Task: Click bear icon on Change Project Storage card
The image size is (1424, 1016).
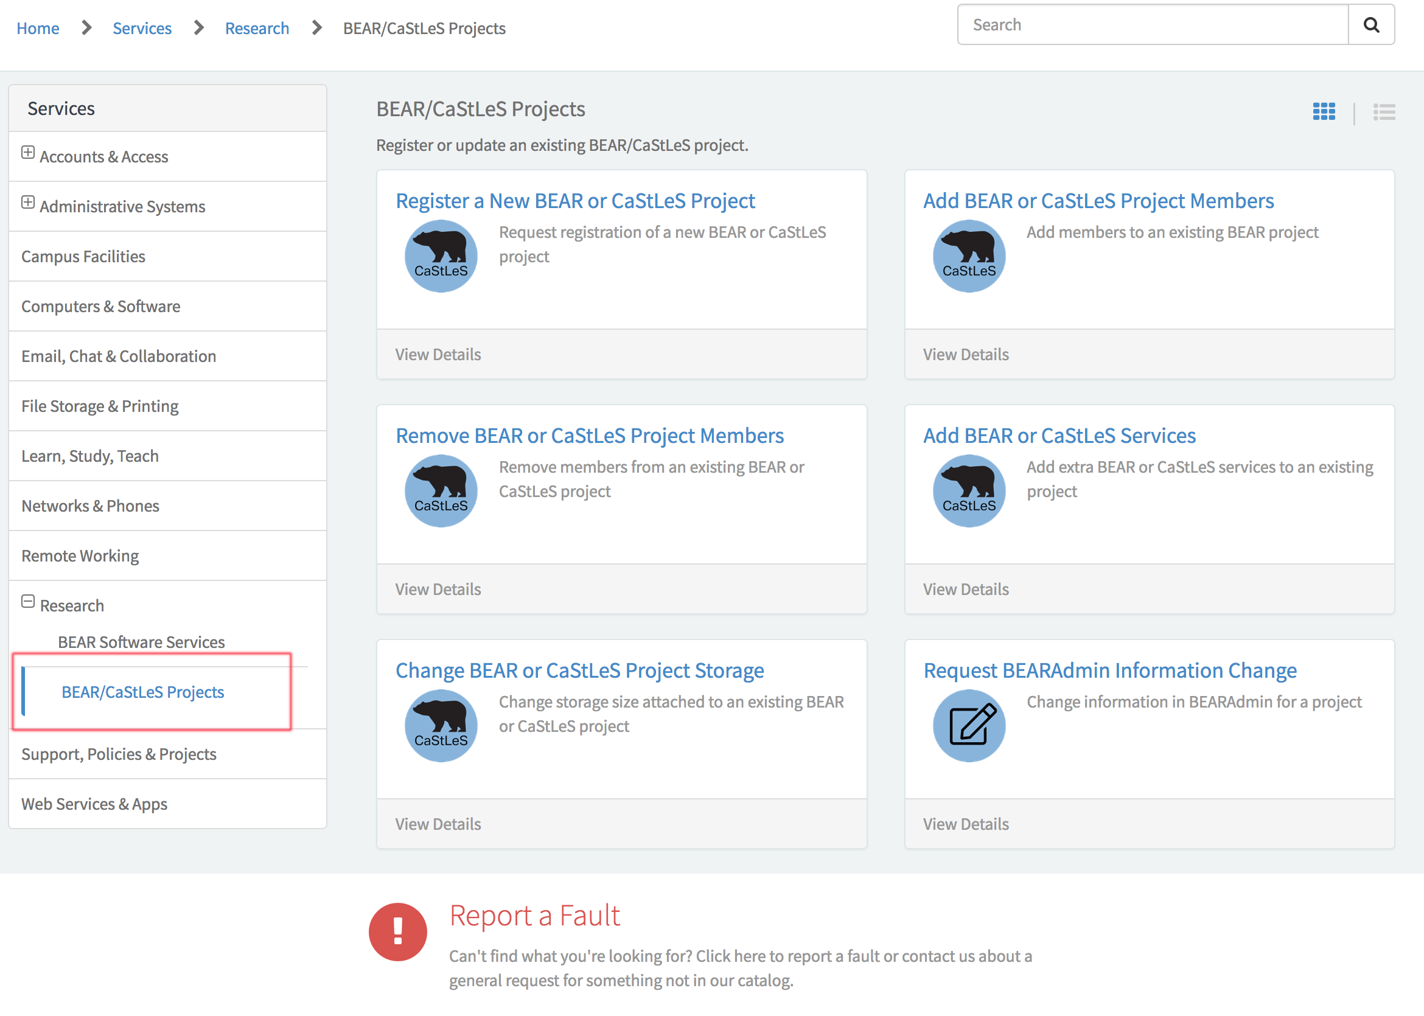Action: 441,725
